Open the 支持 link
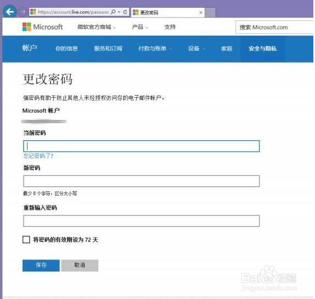The width and height of the screenshot is (315, 299). (x=170, y=27)
